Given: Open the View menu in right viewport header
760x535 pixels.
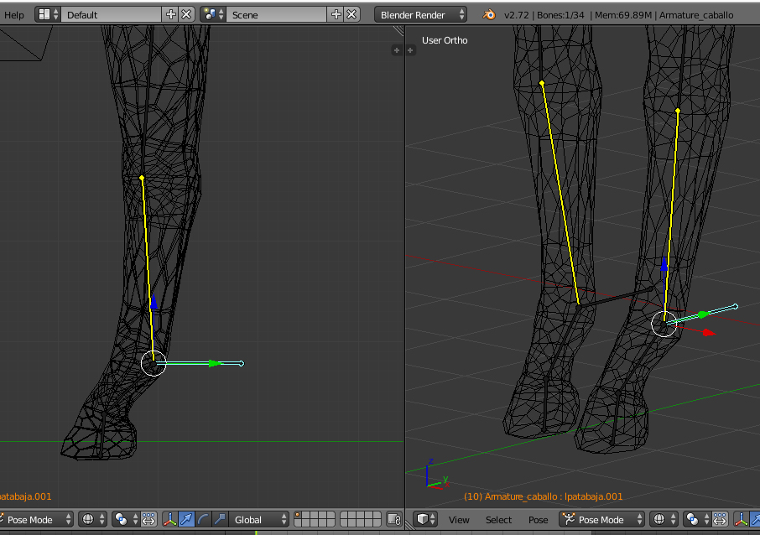Looking at the screenshot, I should (x=459, y=520).
